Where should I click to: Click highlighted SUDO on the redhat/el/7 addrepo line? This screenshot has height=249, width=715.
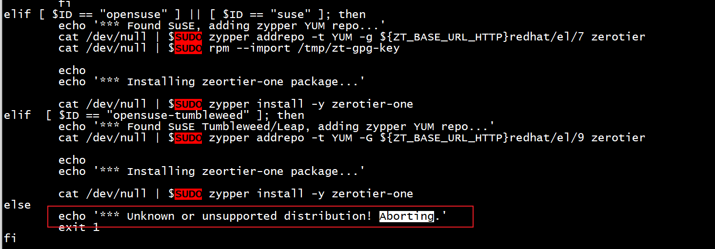[188, 37]
